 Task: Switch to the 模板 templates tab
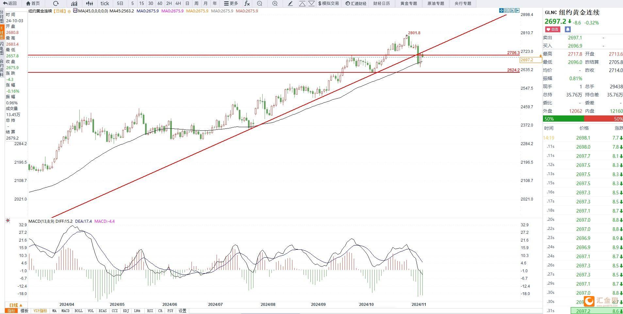tap(24, 311)
